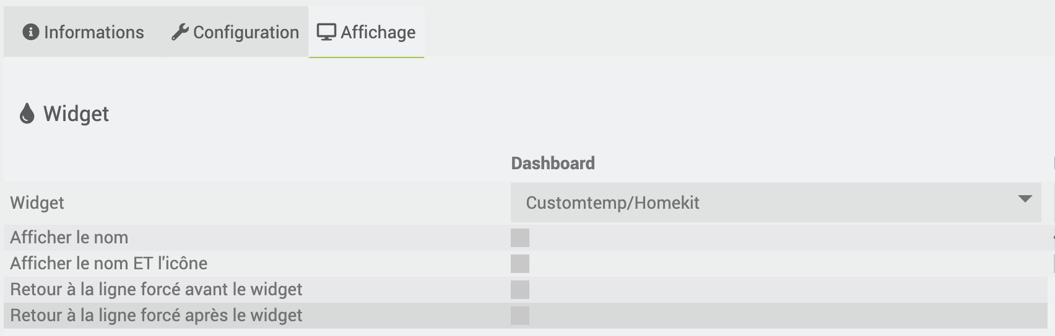Select the "Afficher le nom ET l'icône" label text
Screen dimensions: 1055x336
(x=109, y=264)
